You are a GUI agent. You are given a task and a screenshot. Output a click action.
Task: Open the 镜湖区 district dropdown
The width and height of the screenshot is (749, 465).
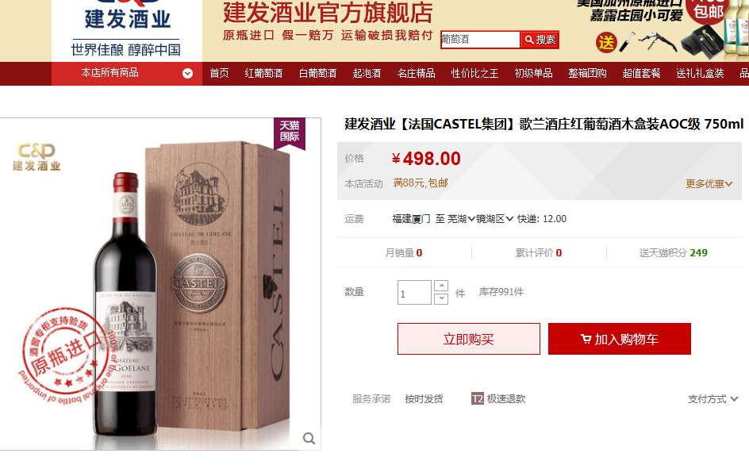(494, 219)
